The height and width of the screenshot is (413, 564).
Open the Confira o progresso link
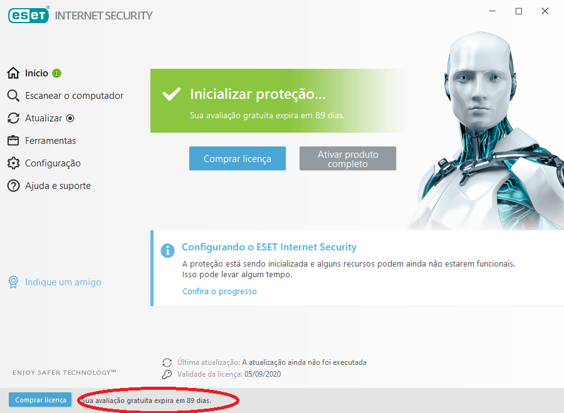coord(219,291)
